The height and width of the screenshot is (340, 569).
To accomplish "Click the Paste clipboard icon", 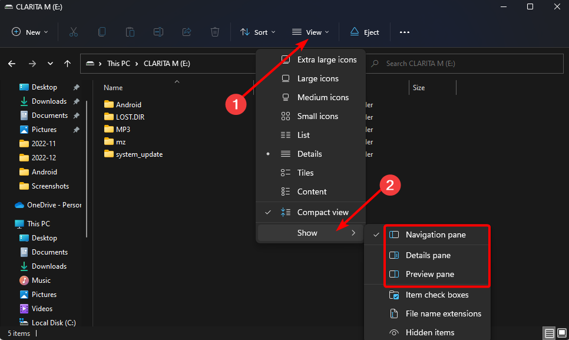I will pyautogui.click(x=130, y=32).
